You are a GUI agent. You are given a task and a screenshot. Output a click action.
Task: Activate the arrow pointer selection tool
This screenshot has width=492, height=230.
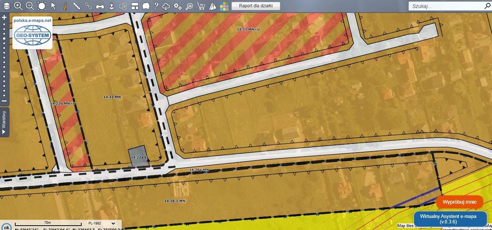click(x=54, y=6)
